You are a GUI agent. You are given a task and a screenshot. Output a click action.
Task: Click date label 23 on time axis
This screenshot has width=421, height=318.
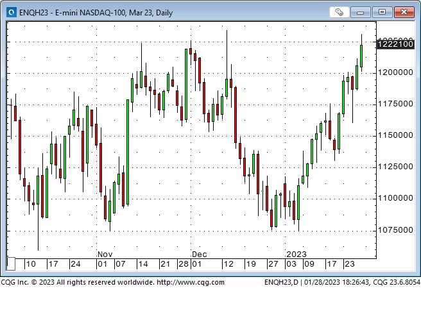350,264
